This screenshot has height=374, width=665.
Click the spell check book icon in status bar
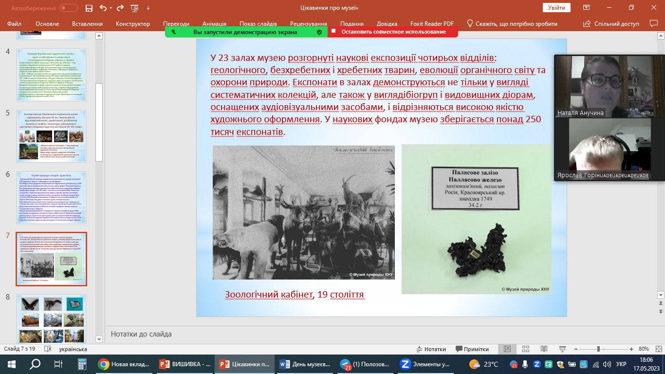pos(48,349)
